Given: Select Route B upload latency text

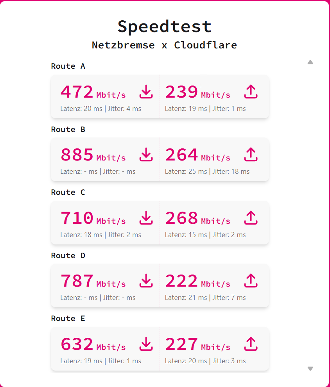Looking at the screenshot, I should coord(186,171).
